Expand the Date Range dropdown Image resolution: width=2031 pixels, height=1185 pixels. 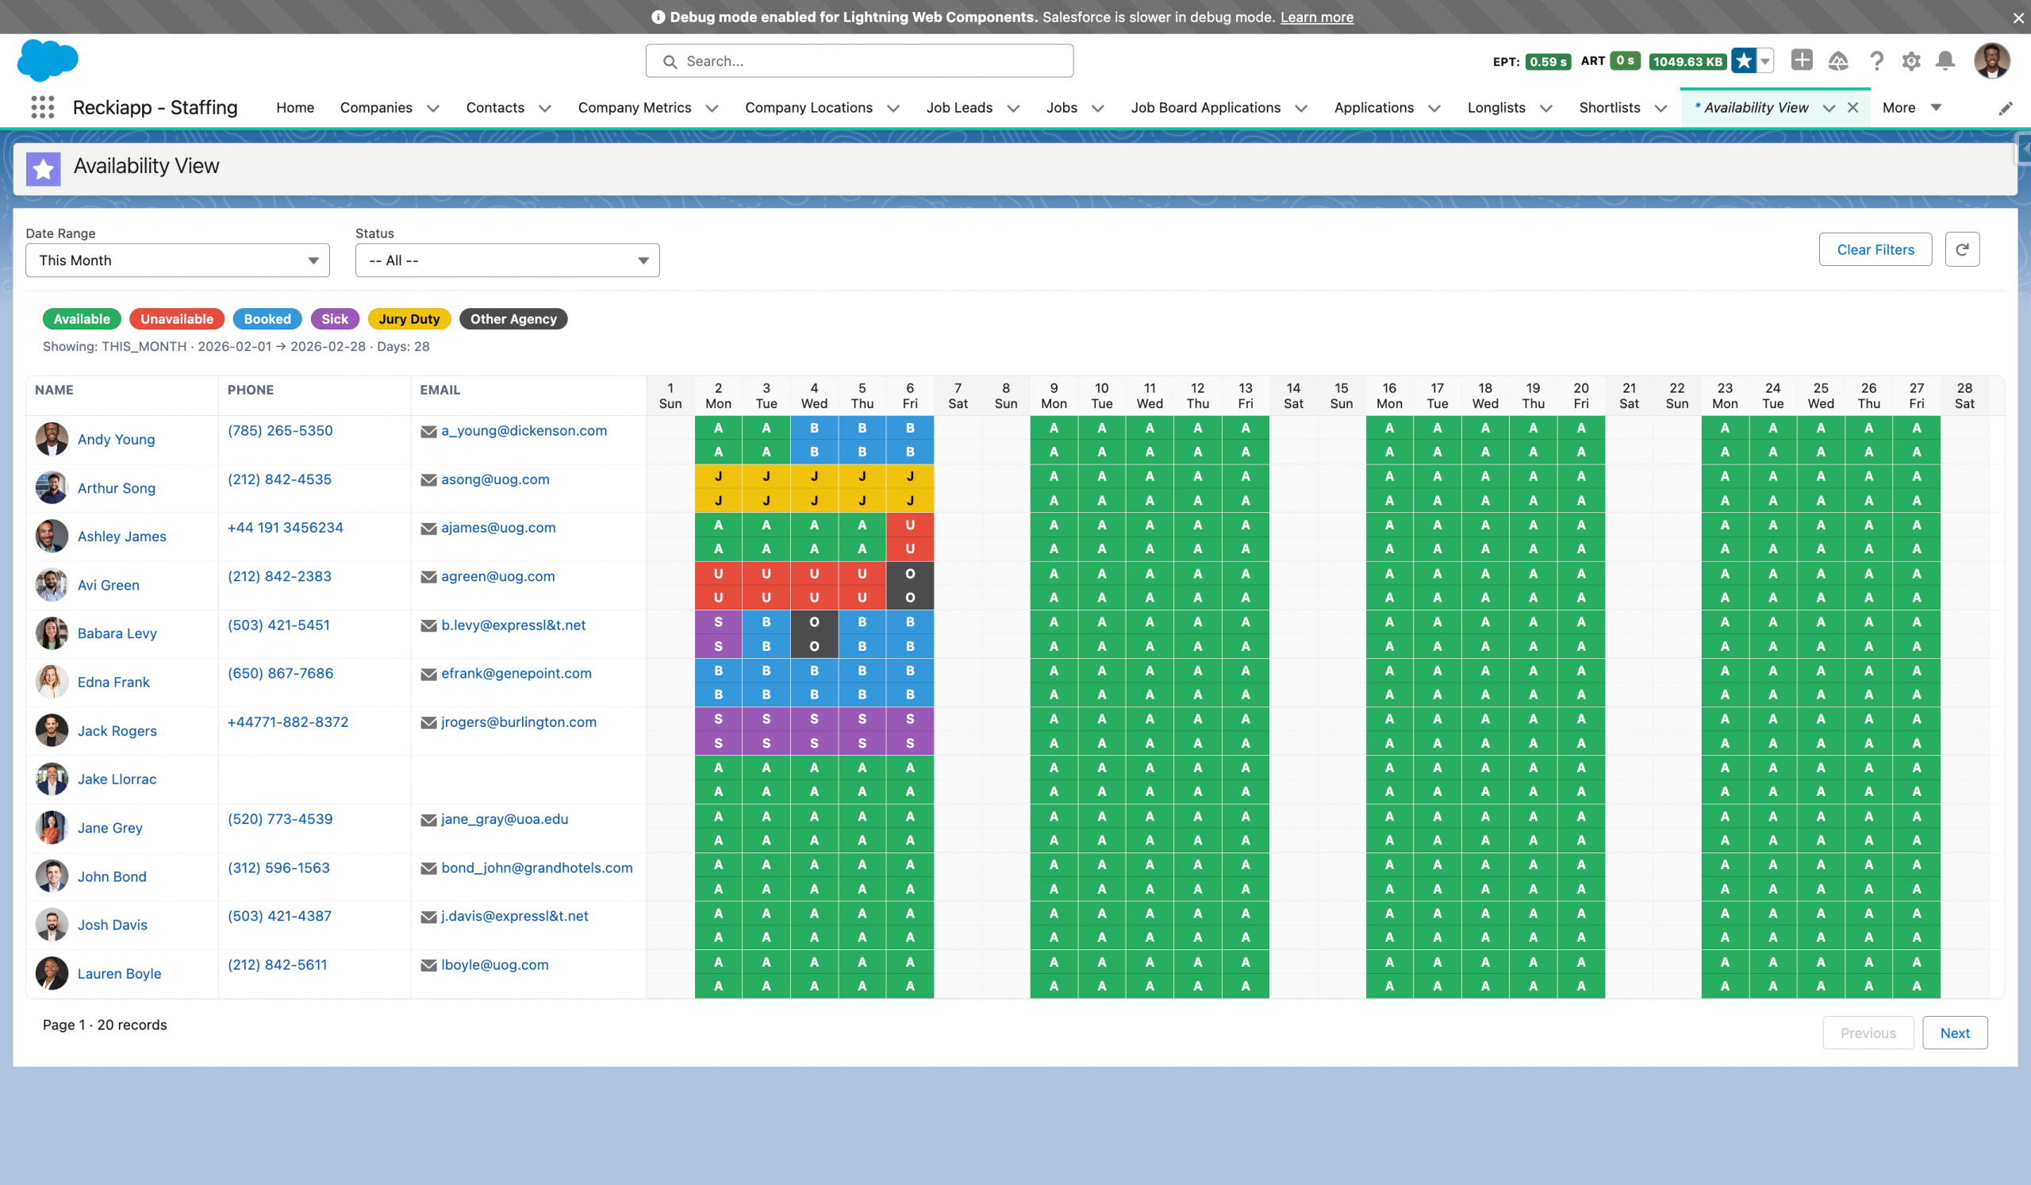click(x=177, y=260)
